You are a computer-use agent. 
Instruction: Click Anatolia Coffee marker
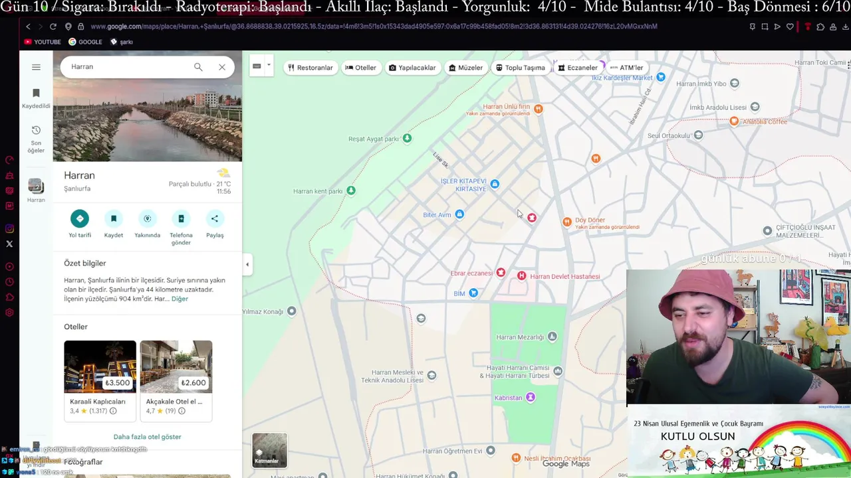tap(734, 121)
